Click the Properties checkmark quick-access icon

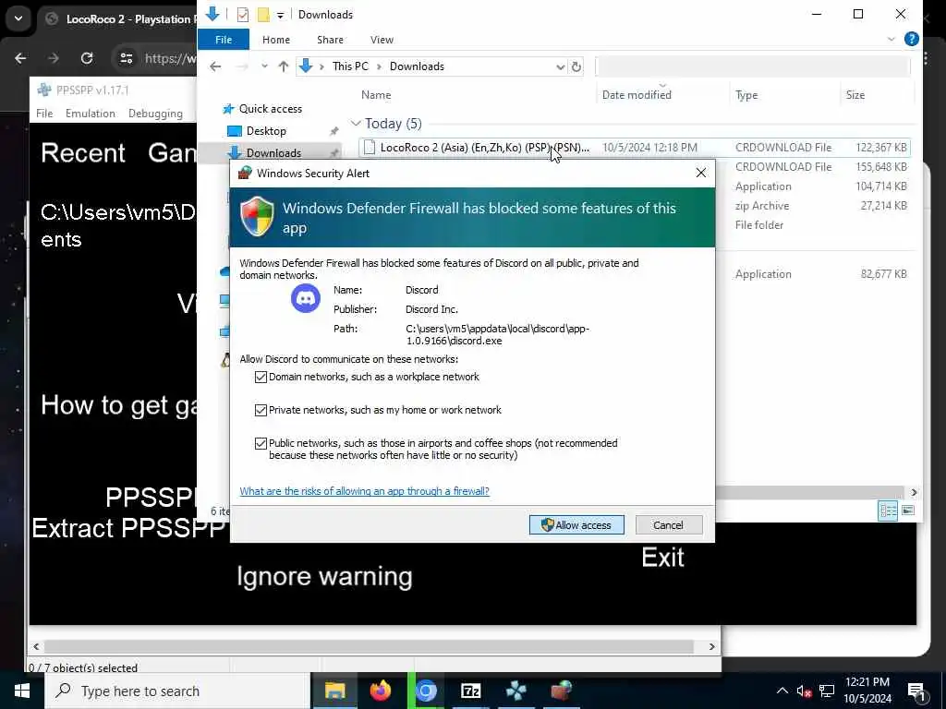(243, 15)
